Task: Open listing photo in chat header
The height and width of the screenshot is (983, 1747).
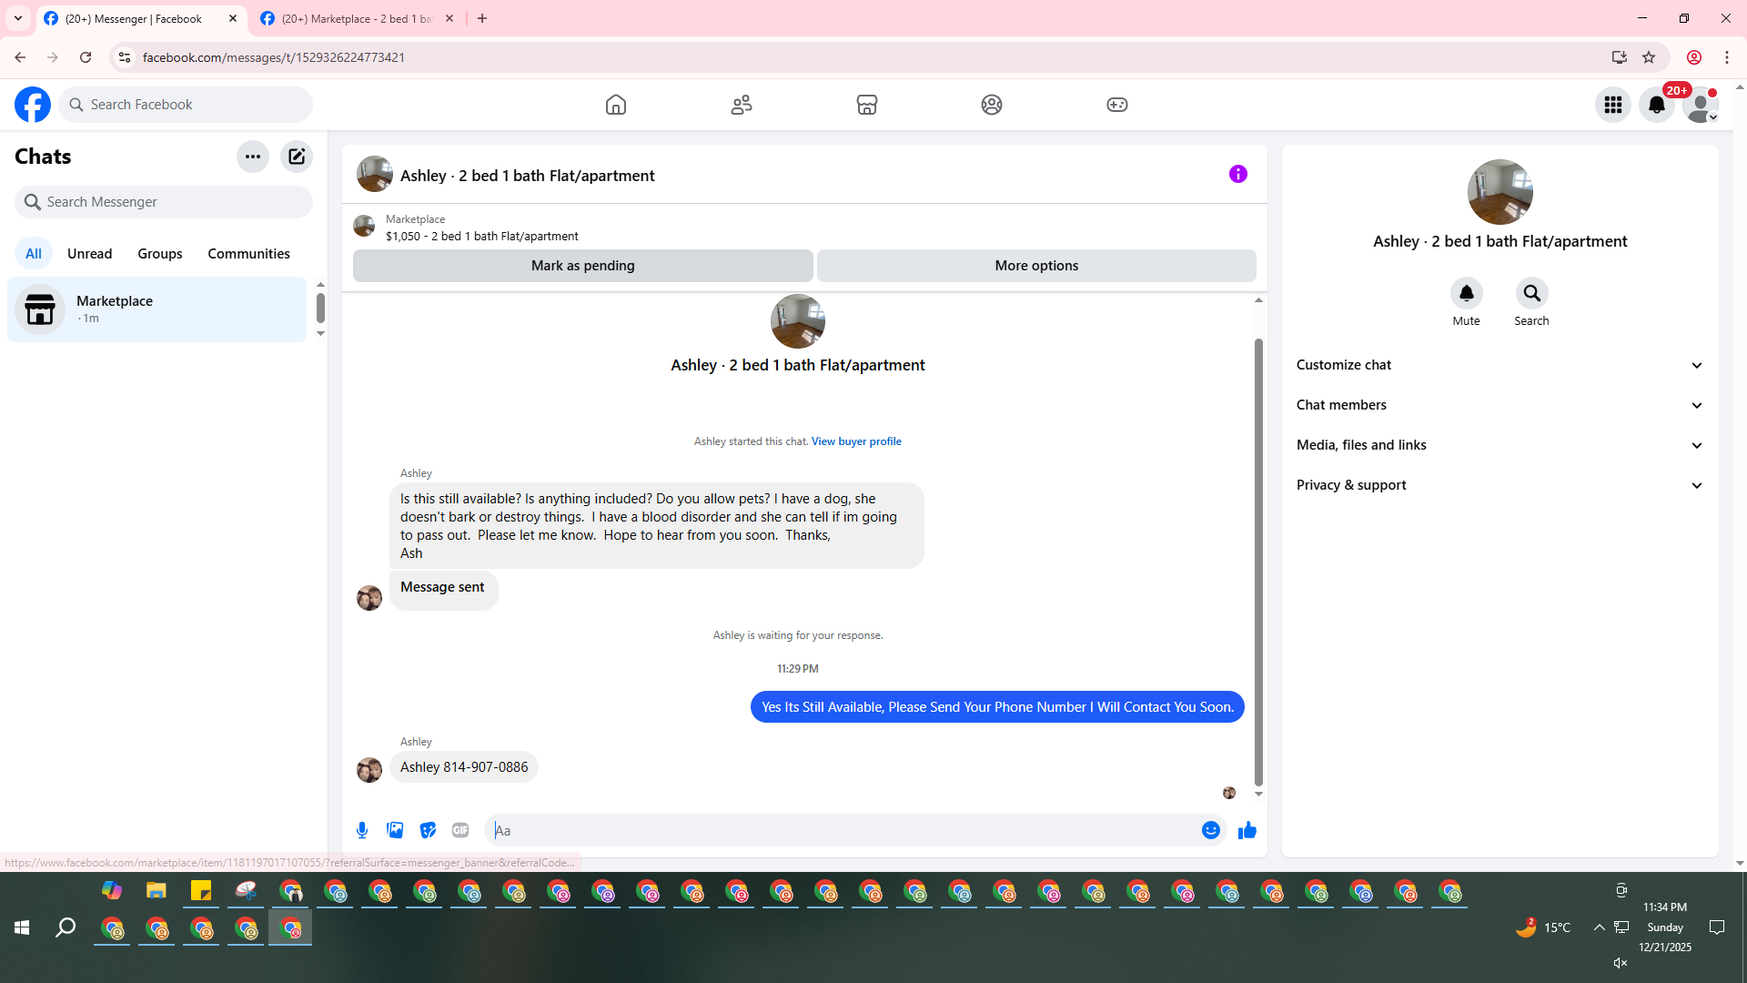Action: [375, 174]
